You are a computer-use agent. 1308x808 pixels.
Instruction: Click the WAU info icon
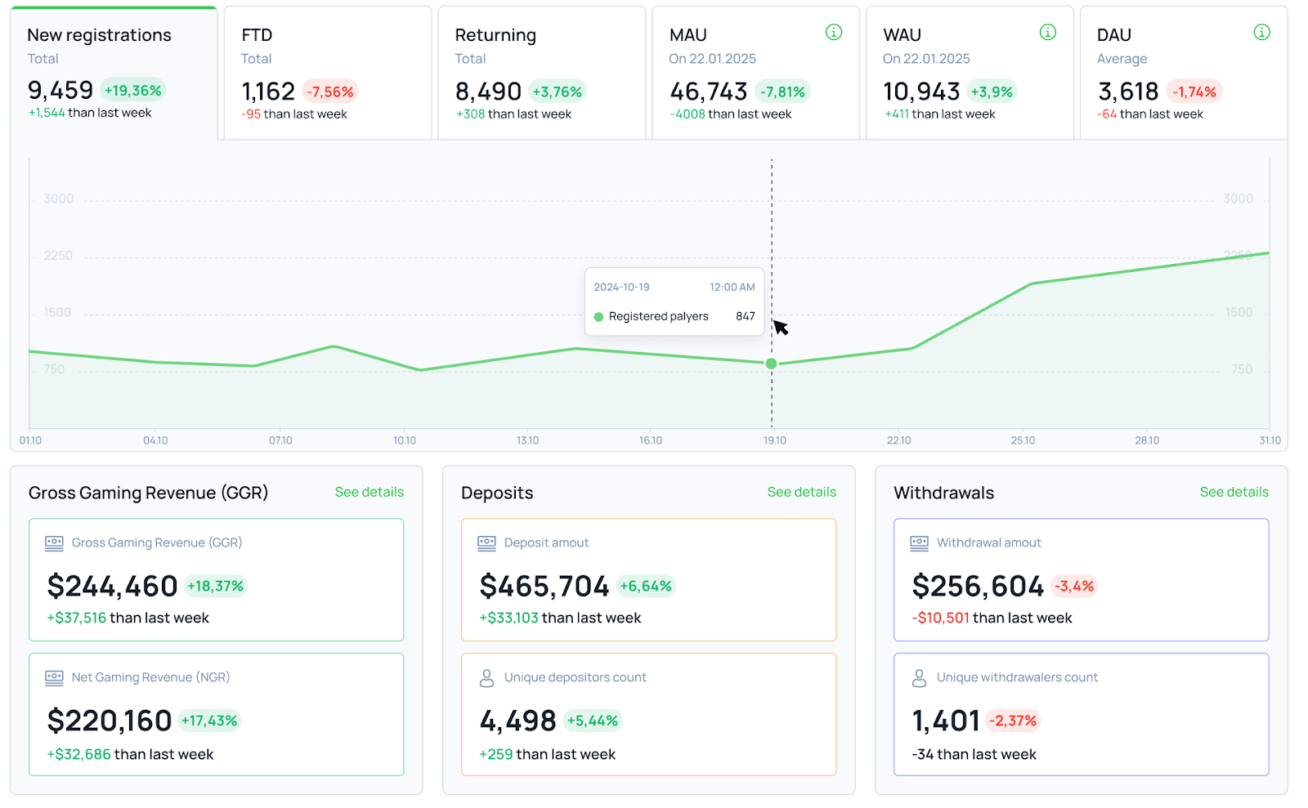(x=1047, y=33)
